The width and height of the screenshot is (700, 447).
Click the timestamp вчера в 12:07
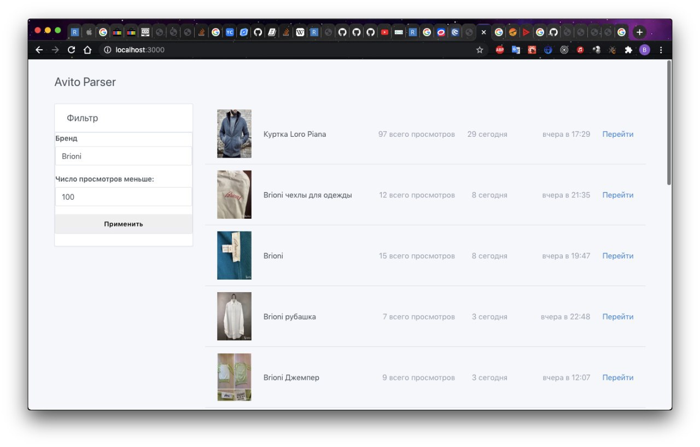coord(567,378)
